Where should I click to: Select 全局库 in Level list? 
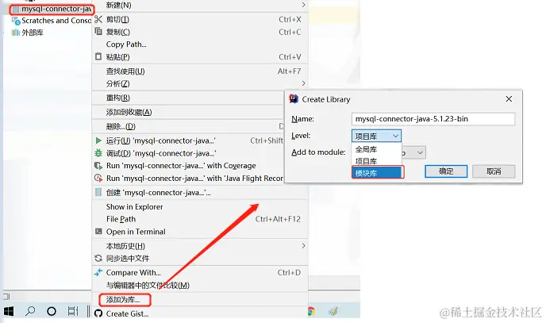tap(376, 150)
